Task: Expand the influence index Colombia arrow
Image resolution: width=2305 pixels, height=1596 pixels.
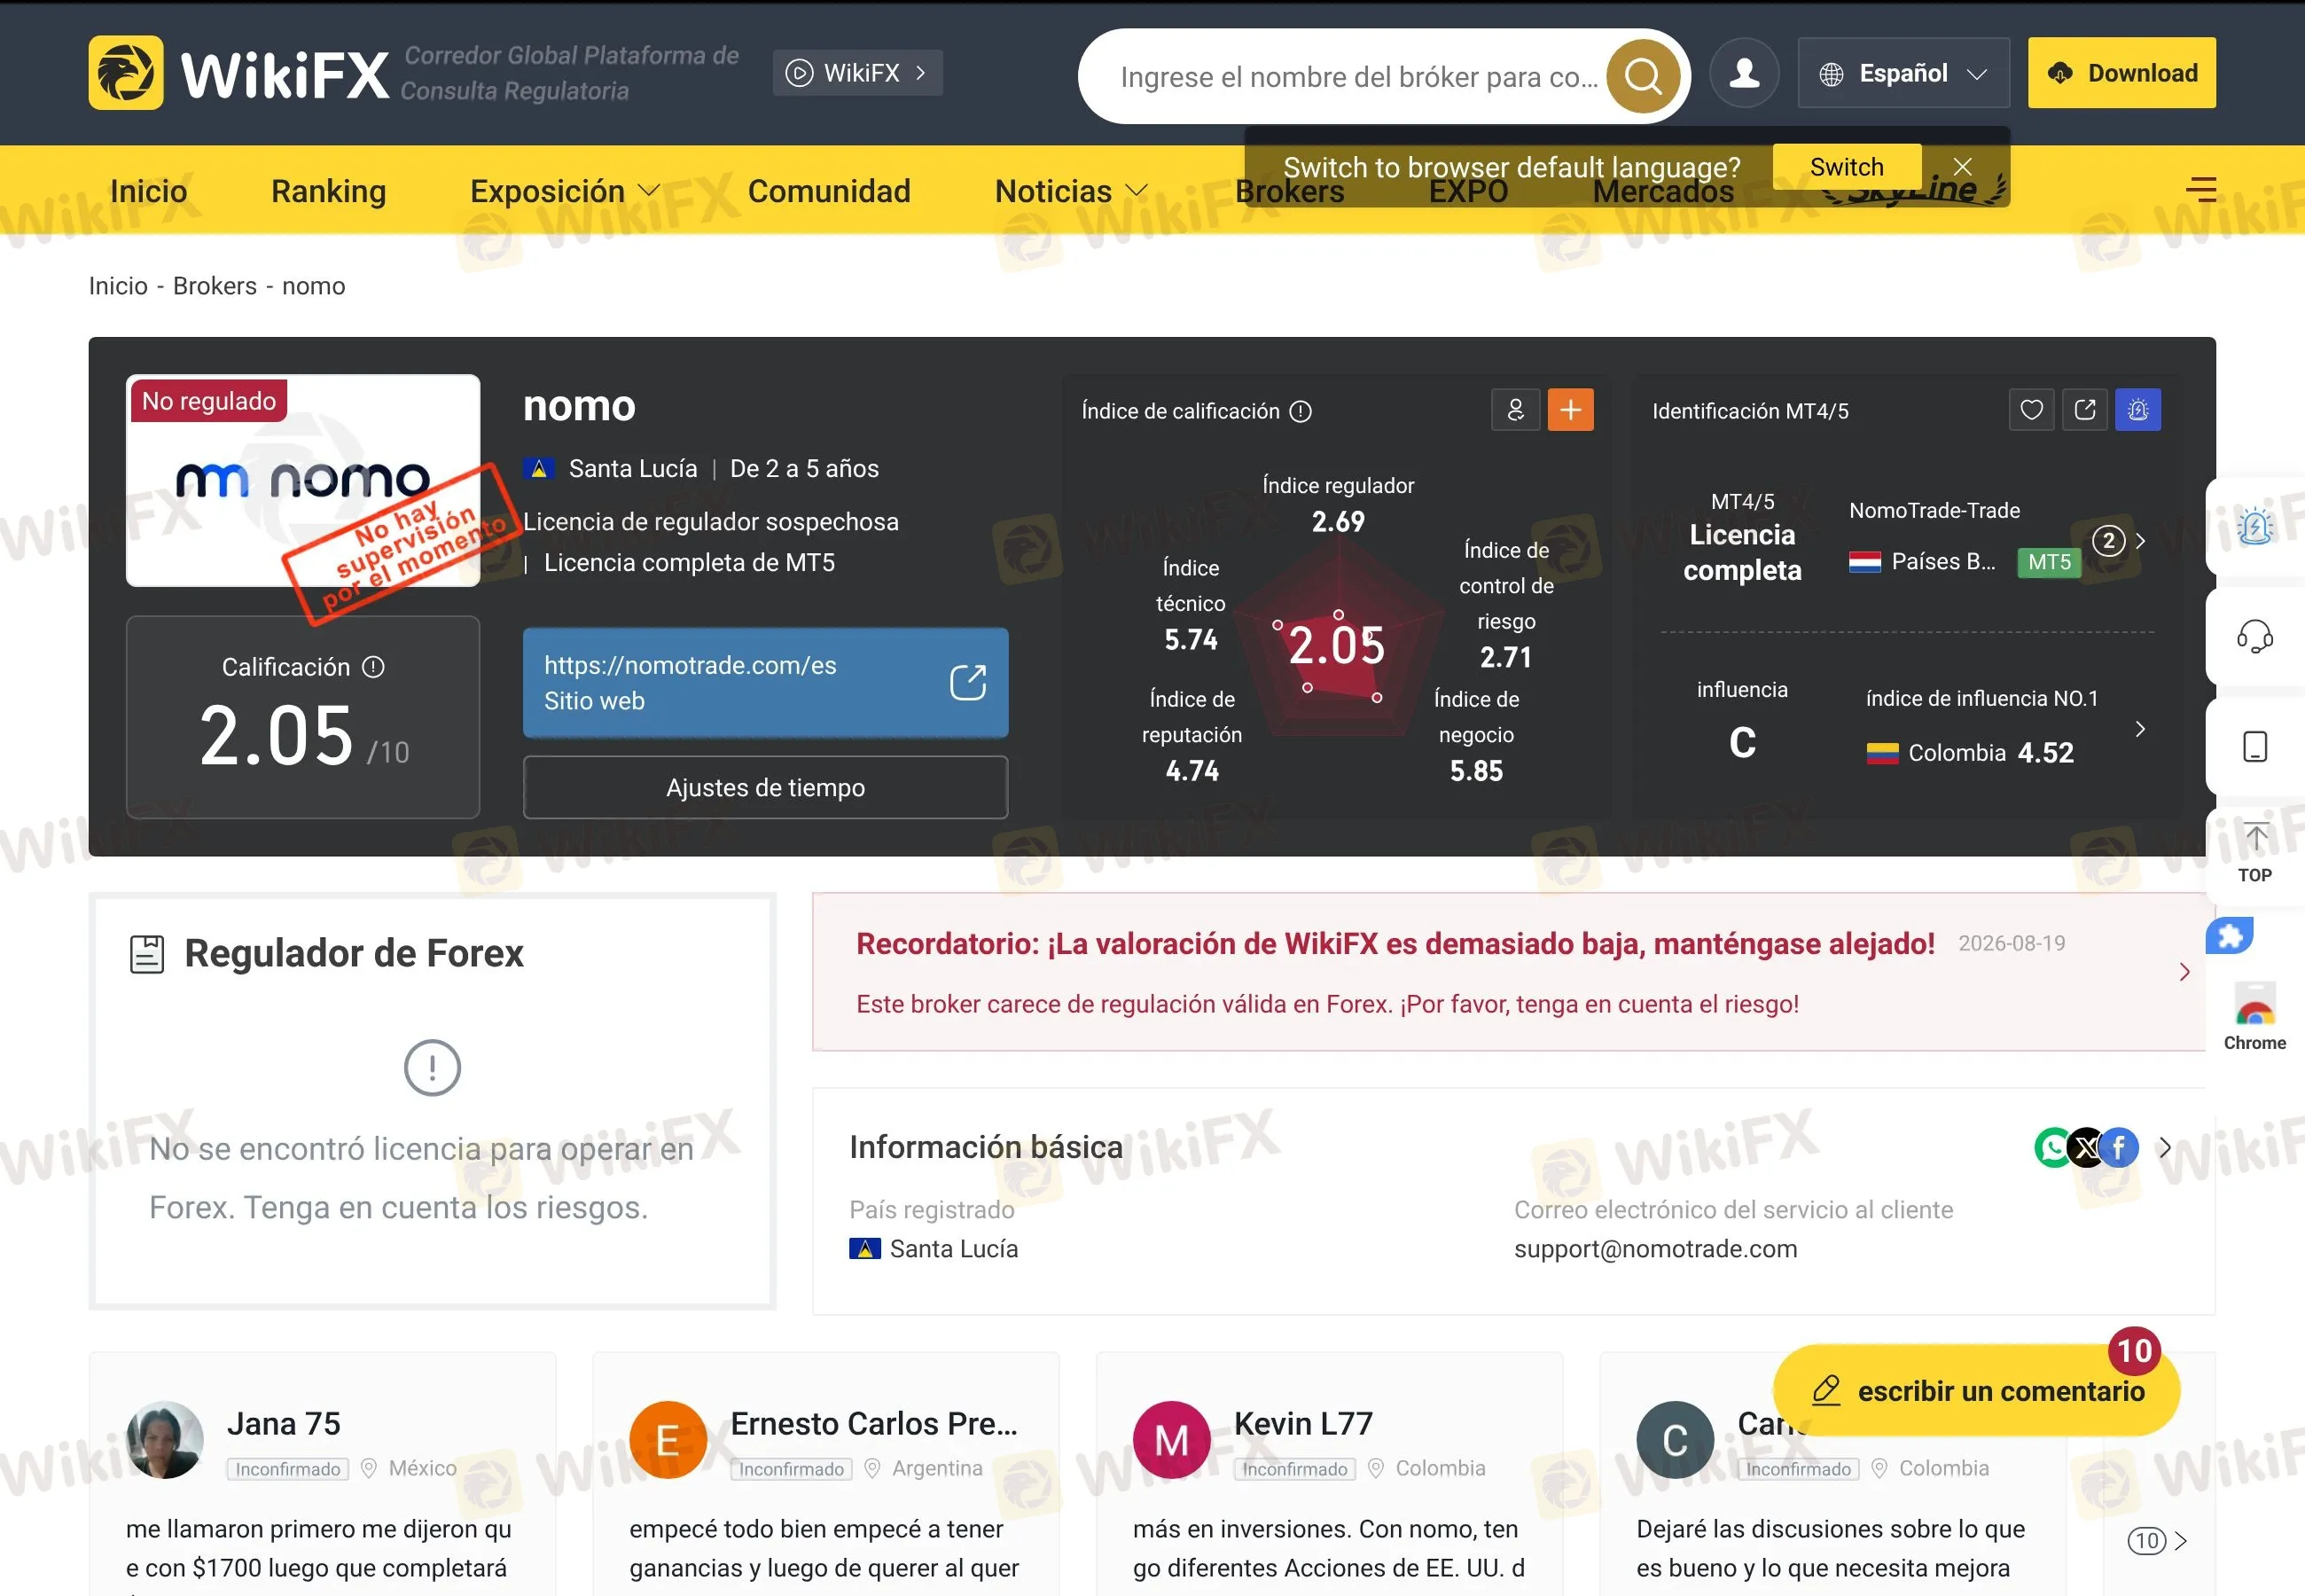Action: [2140, 729]
